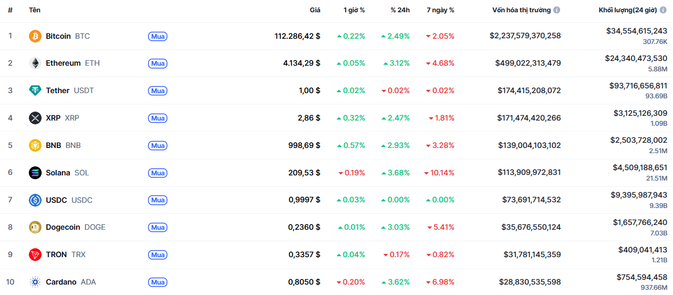Sort by the % 24h column header
673x295 pixels.
pyautogui.click(x=400, y=10)
